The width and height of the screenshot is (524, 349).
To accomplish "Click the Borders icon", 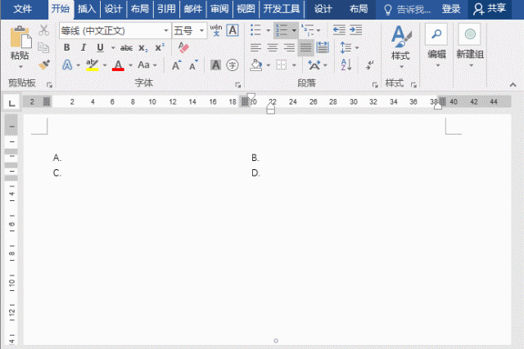I will (282, 65).
